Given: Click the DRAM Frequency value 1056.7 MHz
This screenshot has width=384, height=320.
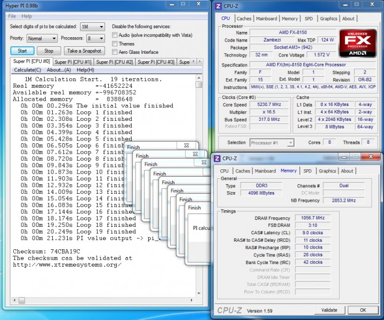Looking at the screenshot, I should (313, 218).
